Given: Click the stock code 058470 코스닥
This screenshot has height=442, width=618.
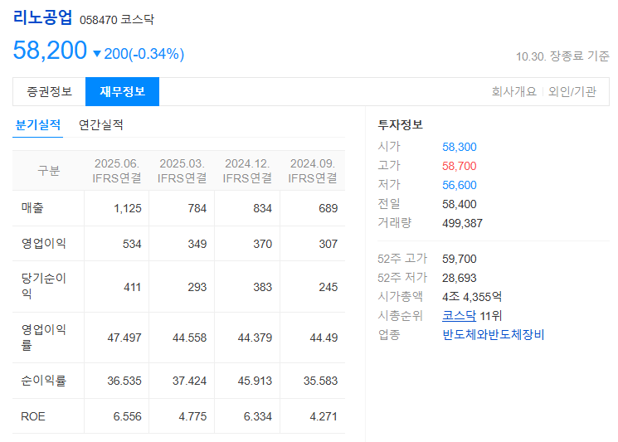Looking at the screenshot, I should (117, 20).
